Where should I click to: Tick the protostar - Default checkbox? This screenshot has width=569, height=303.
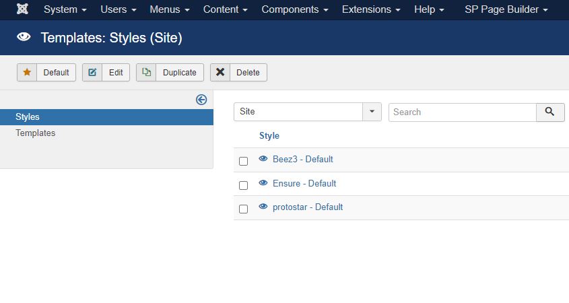click(x=244, y=209)
